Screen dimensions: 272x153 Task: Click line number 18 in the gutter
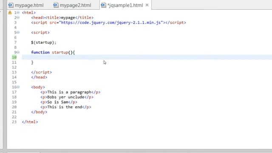click(x=14, y=97)
